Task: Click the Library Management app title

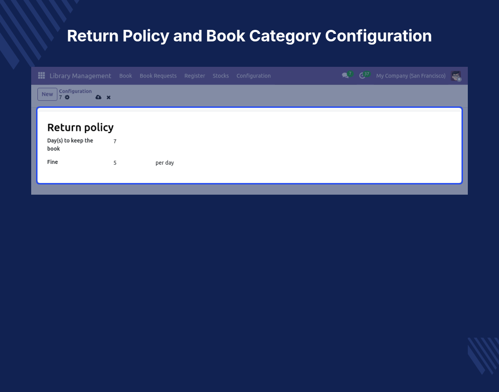Action: [x=80, y=76]
